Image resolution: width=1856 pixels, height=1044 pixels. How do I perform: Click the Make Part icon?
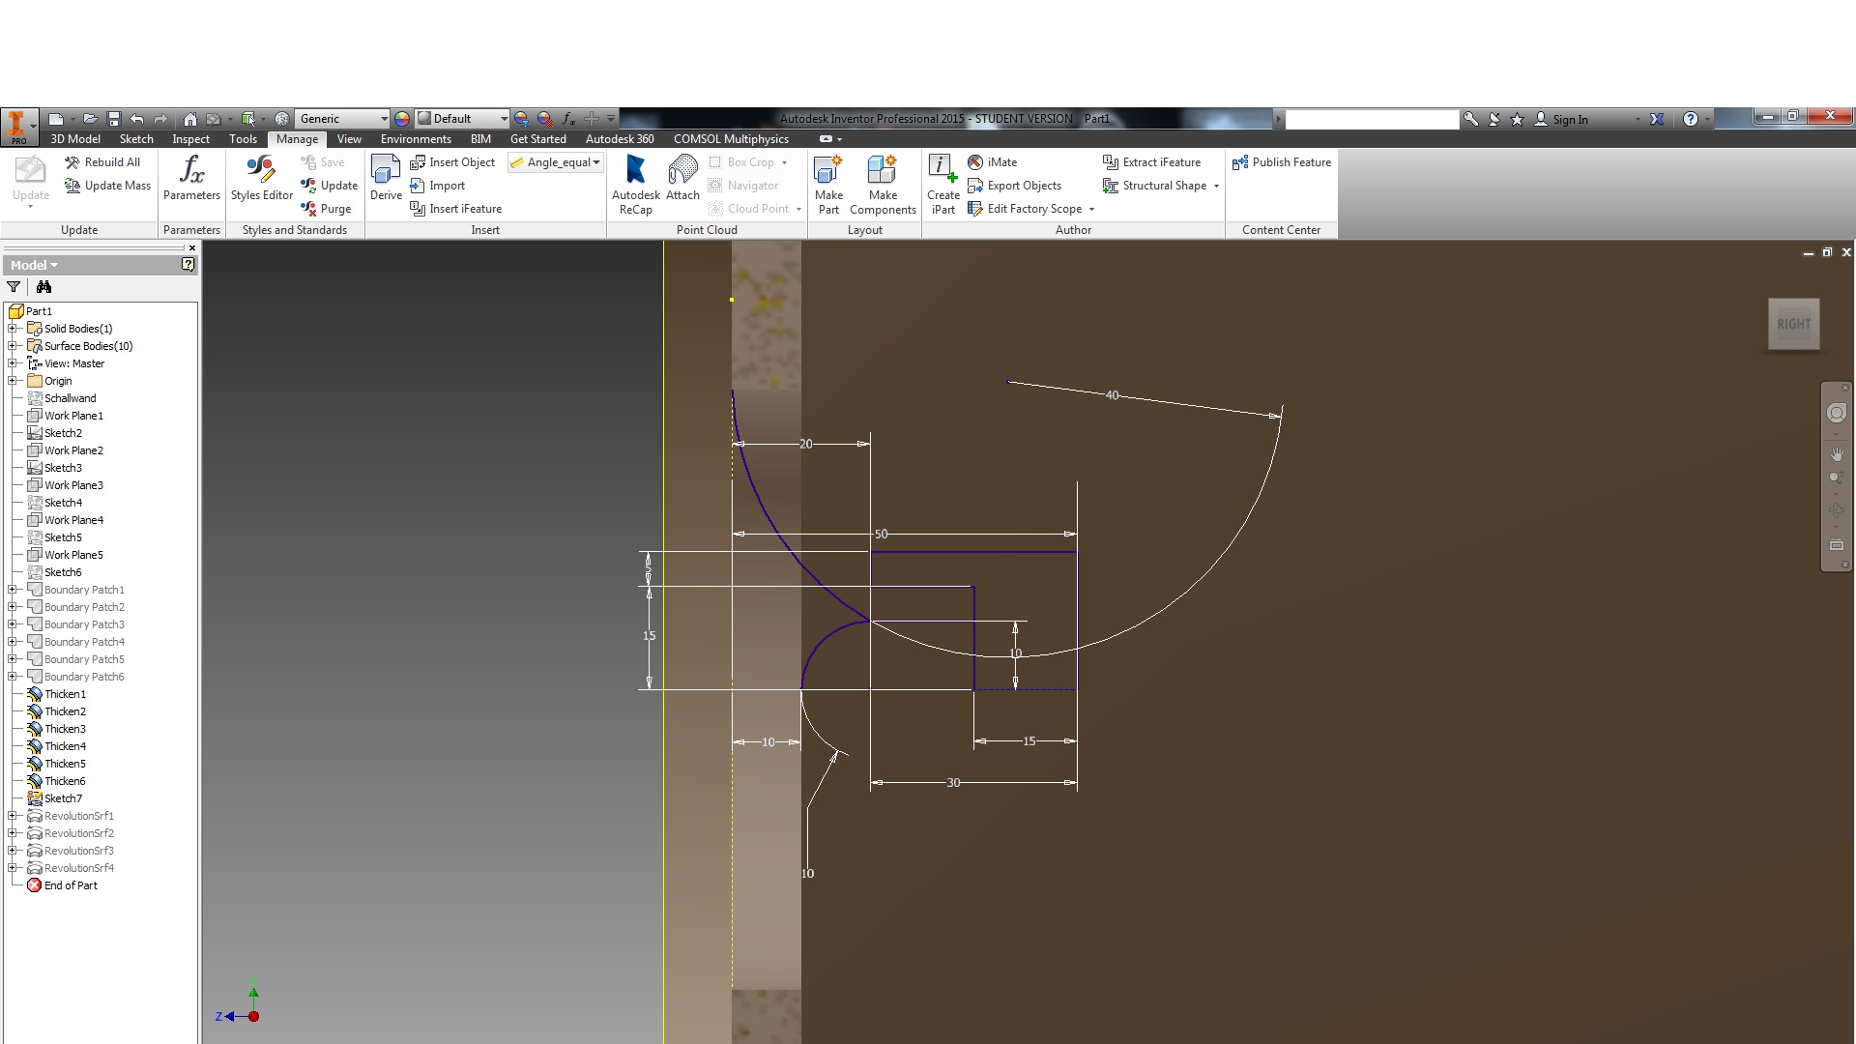click(828, 172)
